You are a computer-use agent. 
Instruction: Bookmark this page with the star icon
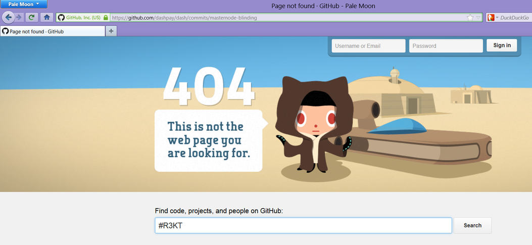(x=470, y=18)
